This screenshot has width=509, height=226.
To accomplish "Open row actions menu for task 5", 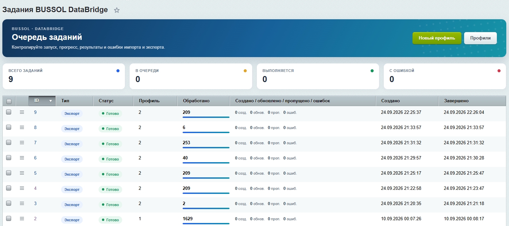I will (x=22, y=173).
